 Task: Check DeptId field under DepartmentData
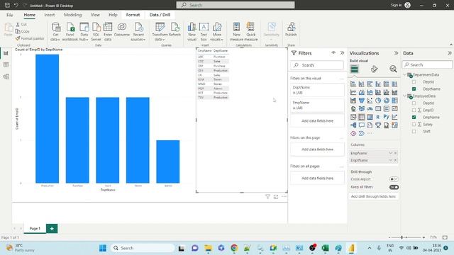pos(414,82)
